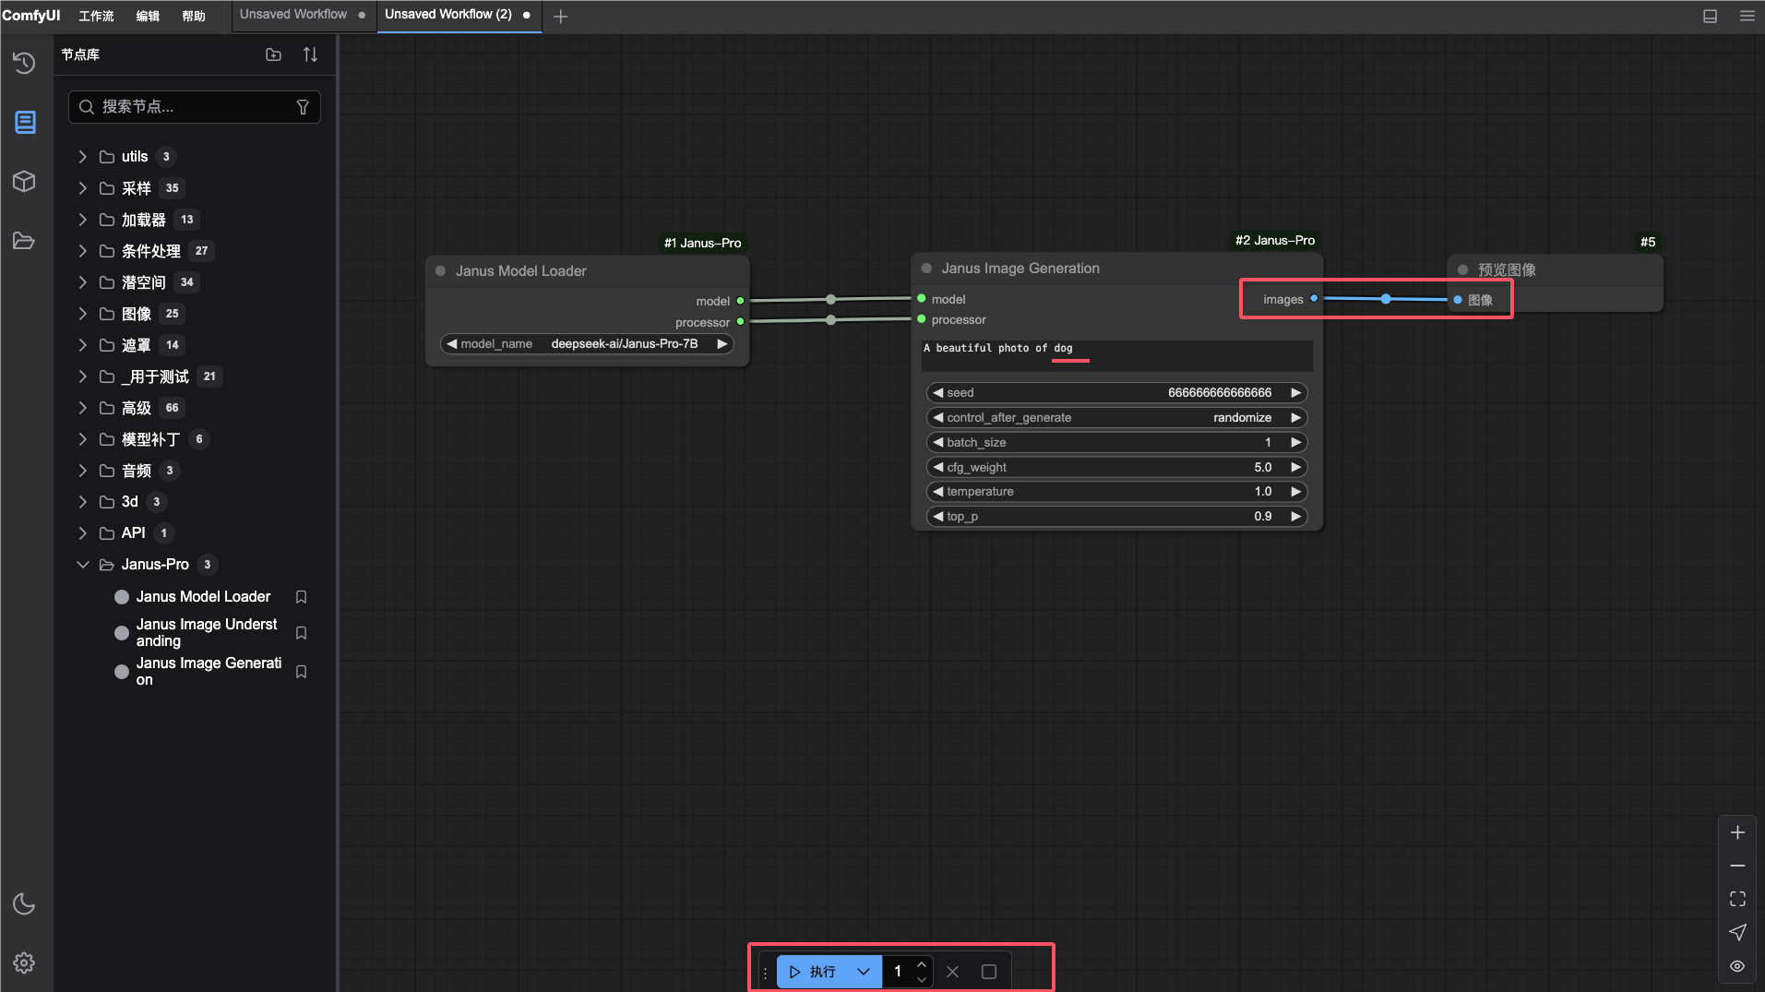Increase seed value with right arrow
Image resolution: width=1765 pixels, height=992 pixels.
(1295, 393)
